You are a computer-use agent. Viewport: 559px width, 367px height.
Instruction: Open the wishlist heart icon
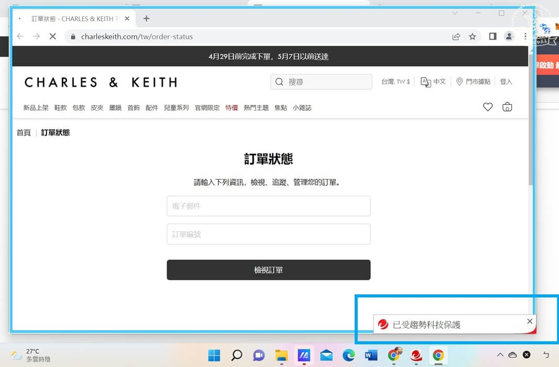coord(488,107)
